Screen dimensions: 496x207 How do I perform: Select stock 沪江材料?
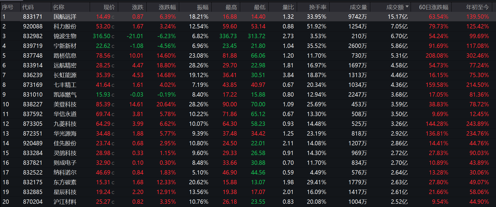pyautogui.click(x=65, y=202)
